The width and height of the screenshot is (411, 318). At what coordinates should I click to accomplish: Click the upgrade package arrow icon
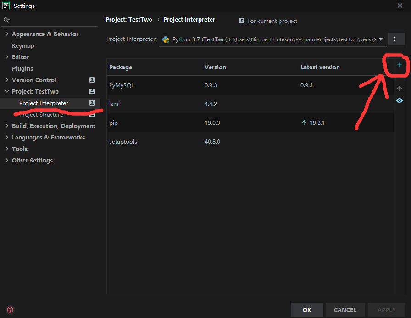click(399, 89)
